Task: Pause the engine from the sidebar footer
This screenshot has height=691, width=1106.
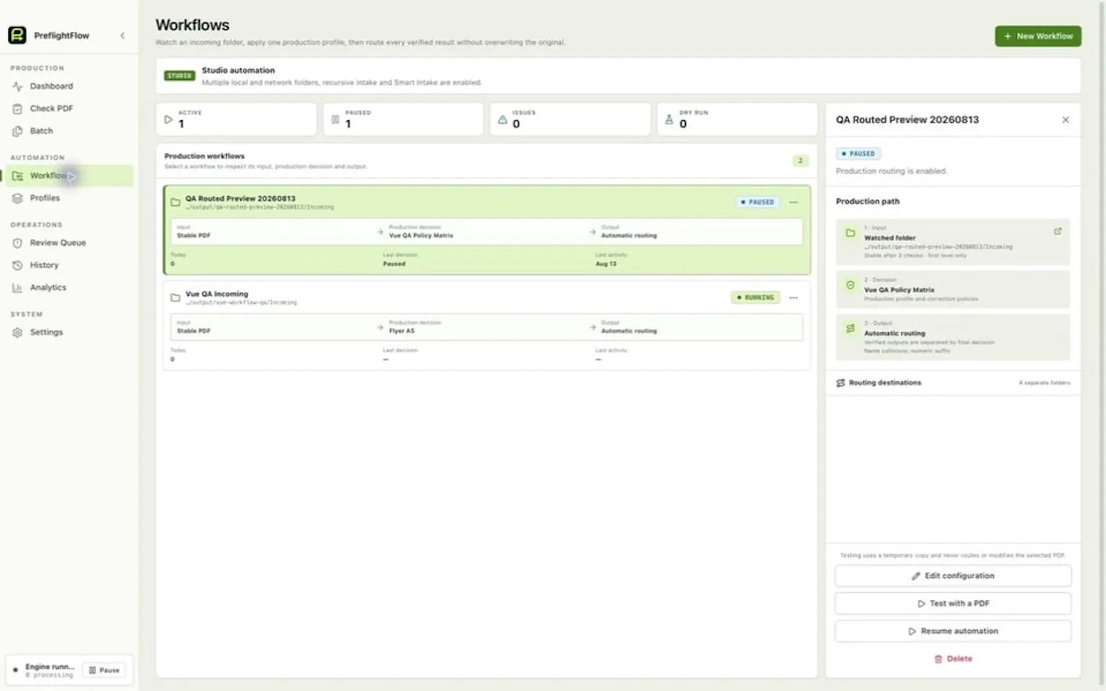Action: [x=104, y=670]
